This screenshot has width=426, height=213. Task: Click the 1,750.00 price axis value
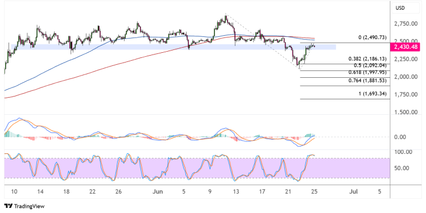tap(406, 94)
